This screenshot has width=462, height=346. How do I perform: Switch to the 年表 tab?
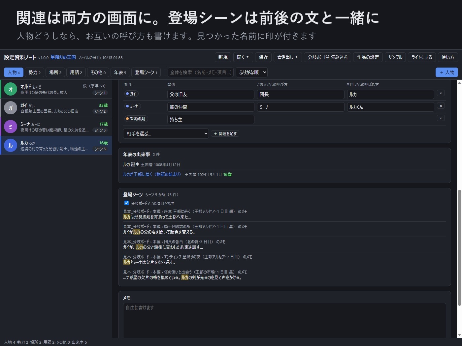click(120, 72)
